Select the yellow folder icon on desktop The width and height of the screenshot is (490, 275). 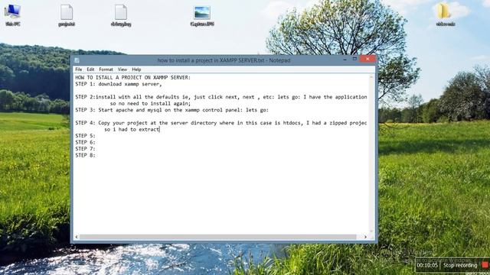click(445, 15)
